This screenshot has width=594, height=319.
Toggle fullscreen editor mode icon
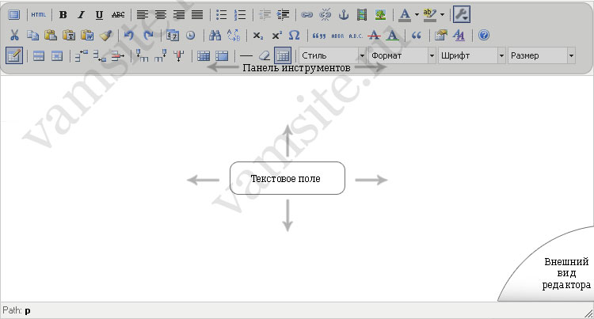click(x=14, y=15)
